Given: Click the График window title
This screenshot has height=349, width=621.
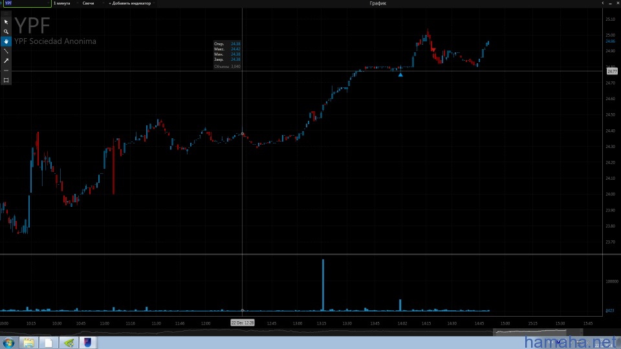Looking at the screenshot, I should click(x=378, y=3).
